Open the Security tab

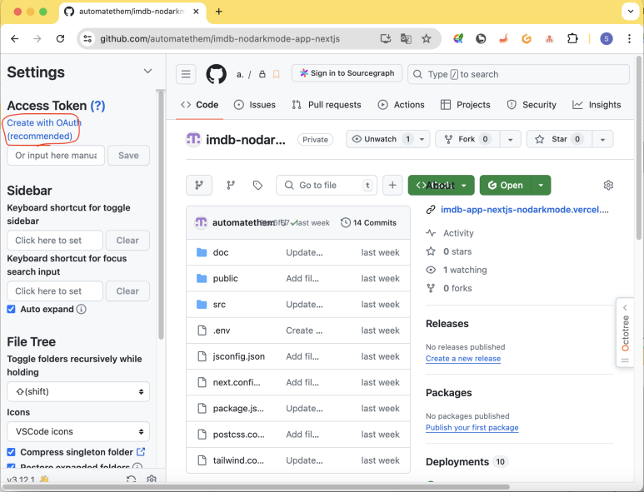coord(532,105)
